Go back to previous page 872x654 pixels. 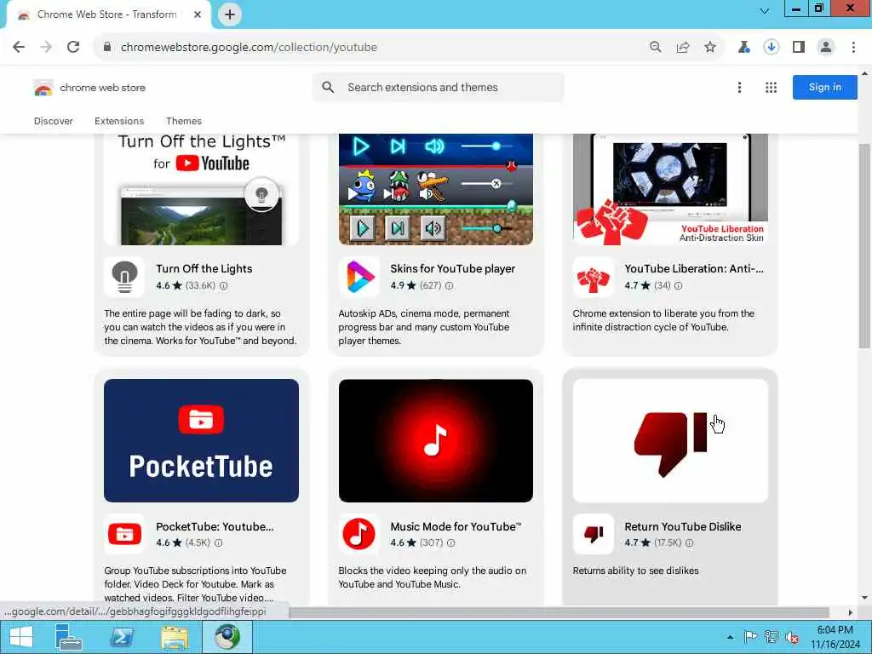point(19,48)
